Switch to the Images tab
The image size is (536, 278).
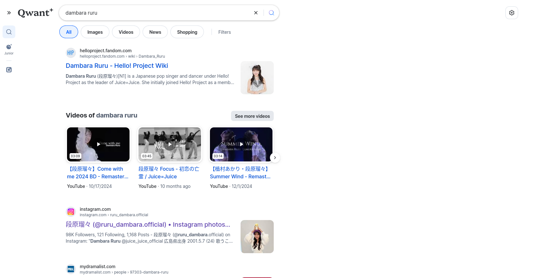click(x=95, y=32)
